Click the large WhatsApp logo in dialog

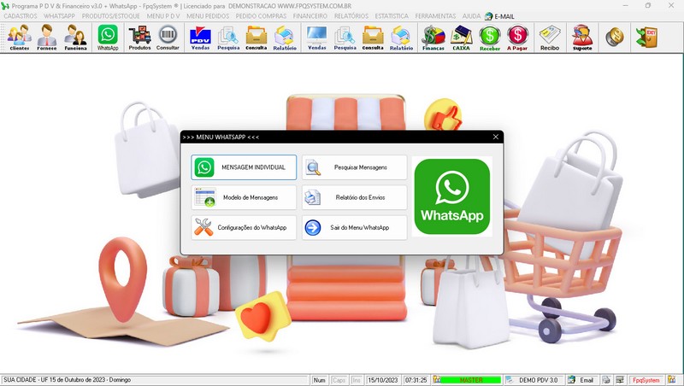point(452,196)
